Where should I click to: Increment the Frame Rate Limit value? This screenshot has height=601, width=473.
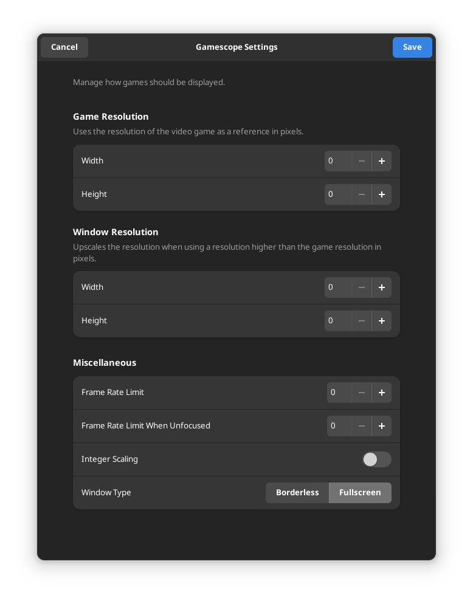(x=381, y=393)
